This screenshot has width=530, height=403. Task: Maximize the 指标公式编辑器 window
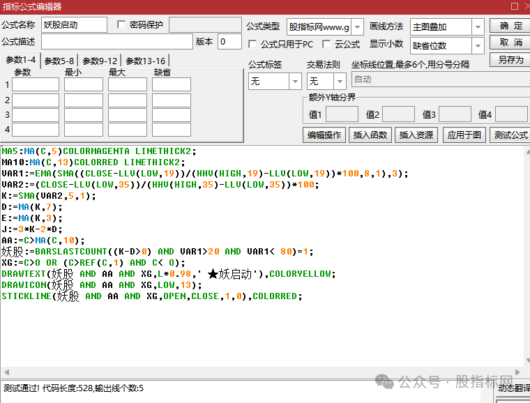515,6
